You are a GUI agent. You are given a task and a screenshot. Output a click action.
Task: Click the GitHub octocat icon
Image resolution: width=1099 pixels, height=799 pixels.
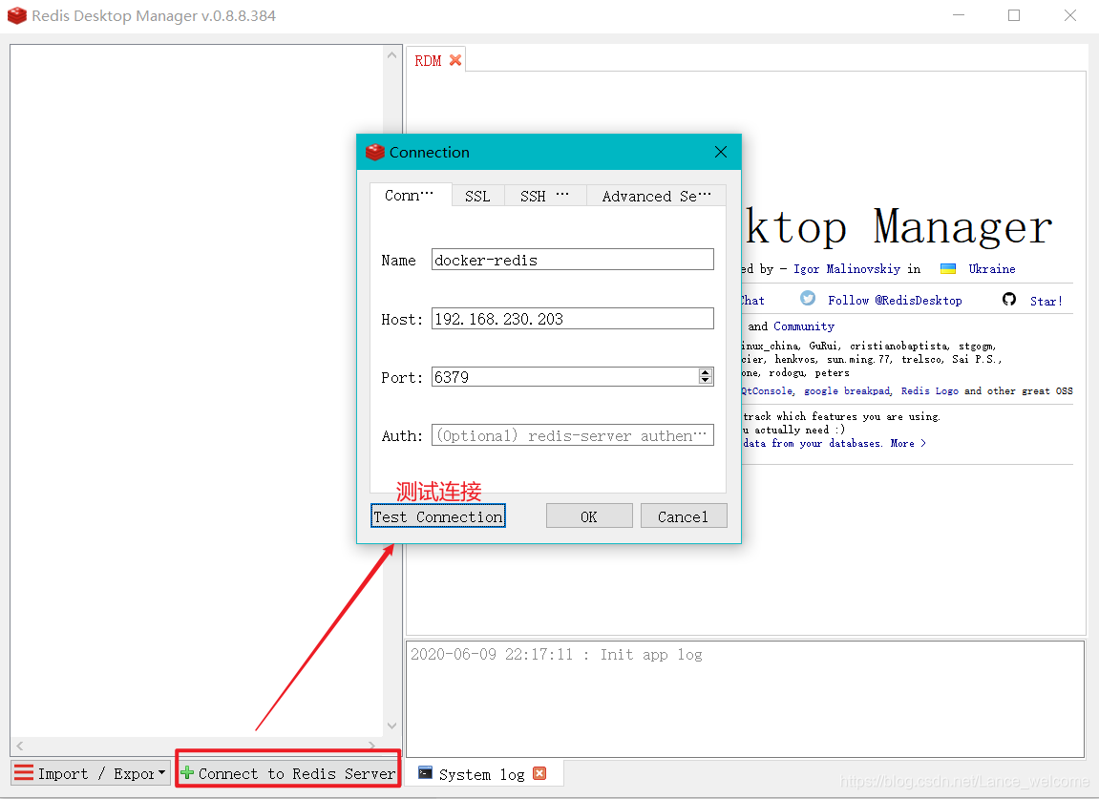pyautogui.click(x=1009, y=300)
